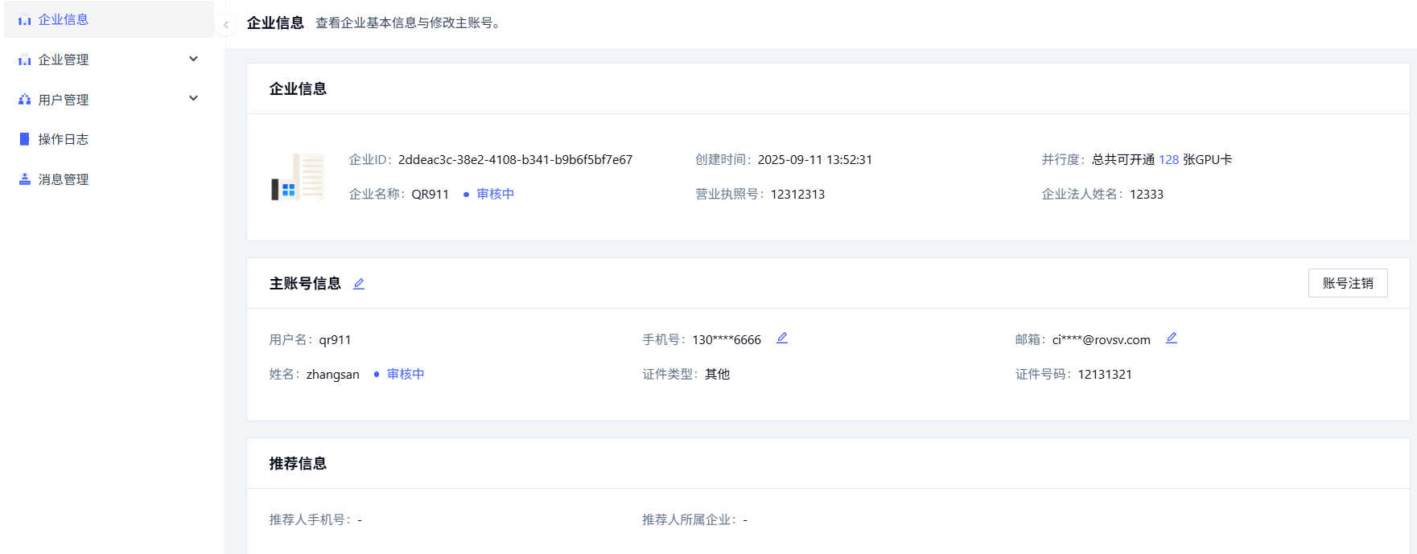Click 审核中 status beside 姓名 zhangsan
The height and width of the screenshot is (554, 1417).
point(405,374)
